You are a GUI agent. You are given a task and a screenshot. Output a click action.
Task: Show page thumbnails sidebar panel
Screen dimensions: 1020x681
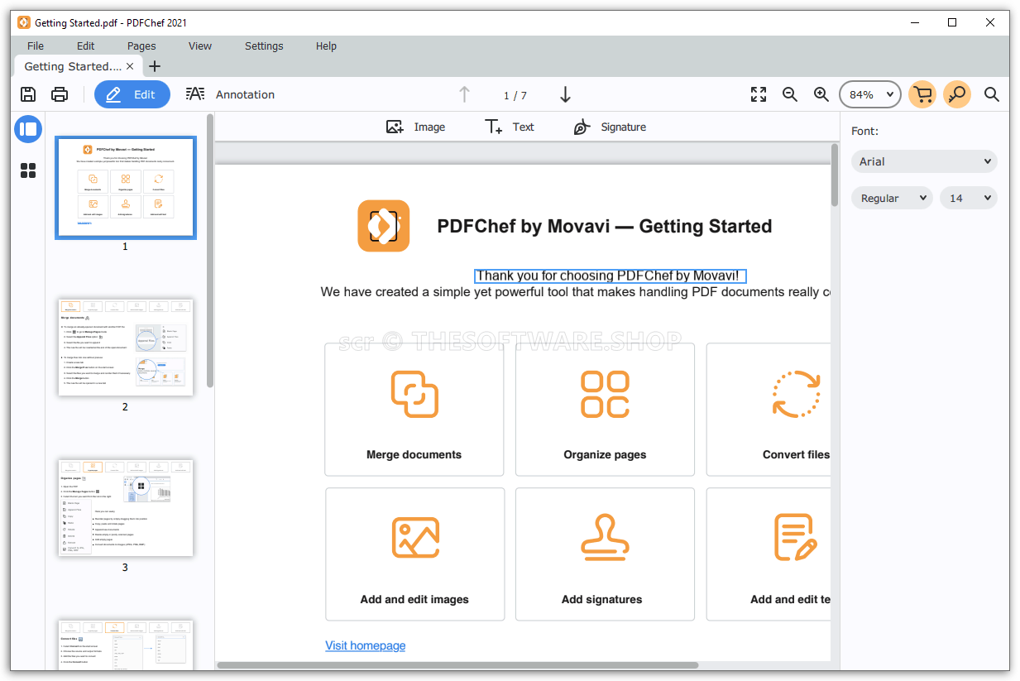pos(28,129)
